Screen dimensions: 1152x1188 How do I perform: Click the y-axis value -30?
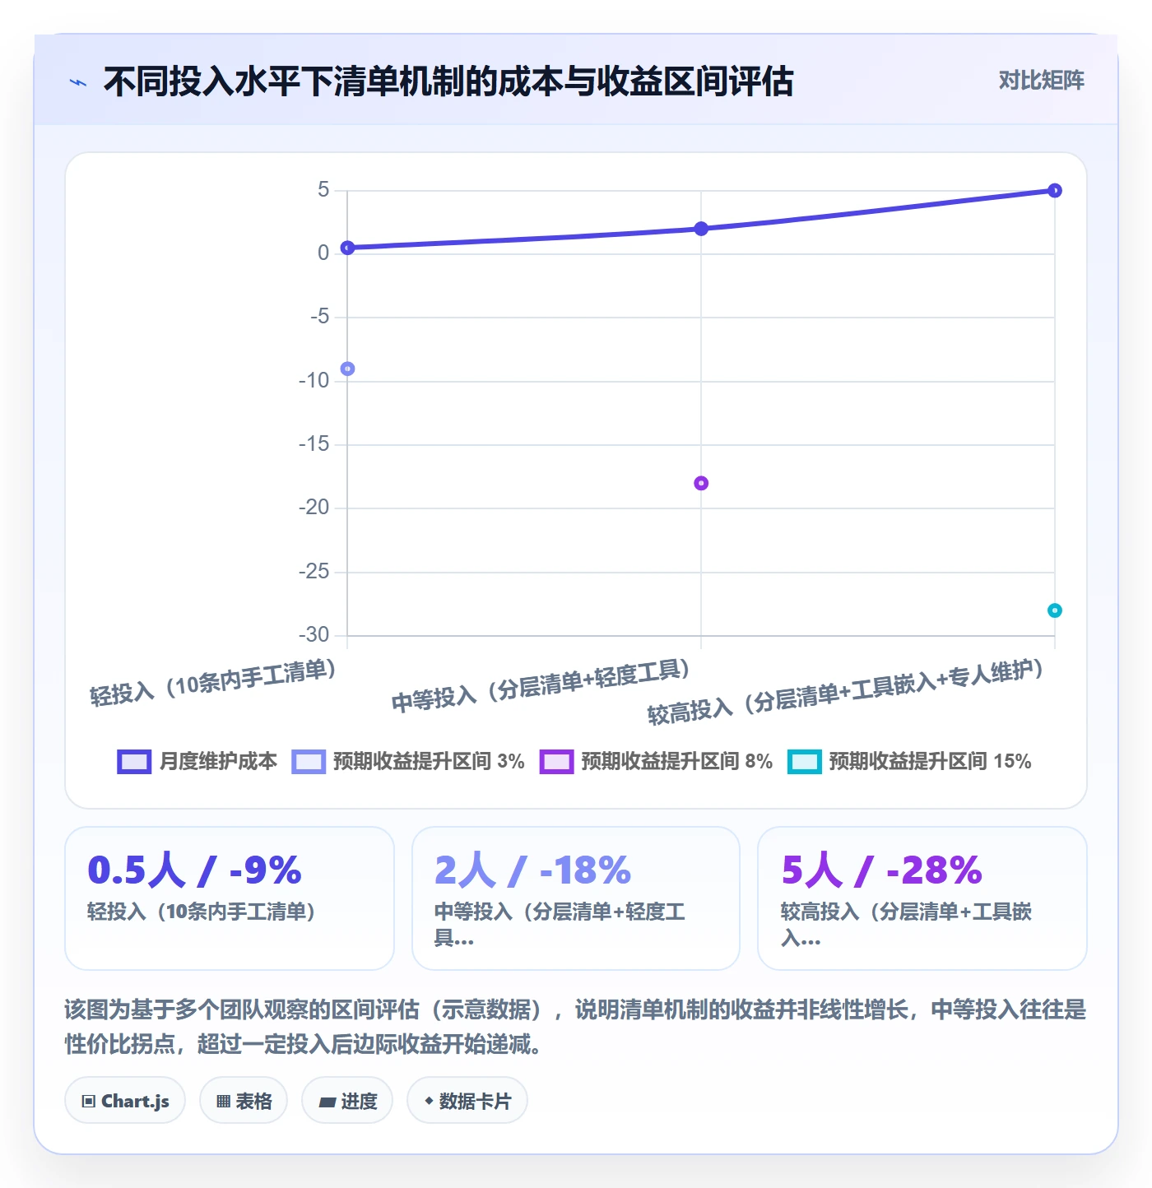coord(314,635)
